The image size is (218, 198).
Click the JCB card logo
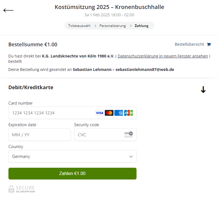click(128, 113)
